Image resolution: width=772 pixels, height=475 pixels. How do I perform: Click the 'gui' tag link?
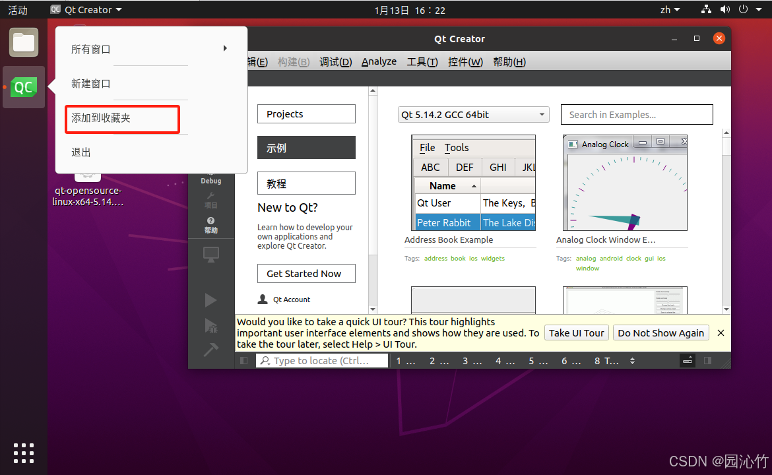click(649, 259)
